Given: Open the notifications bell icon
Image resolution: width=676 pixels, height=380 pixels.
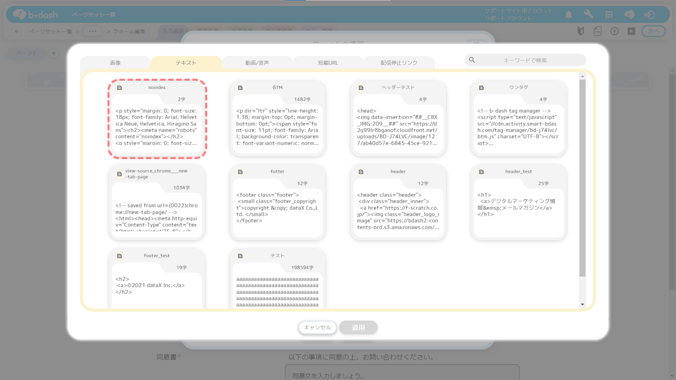Looking at the screenshot, I should point(569,15).
